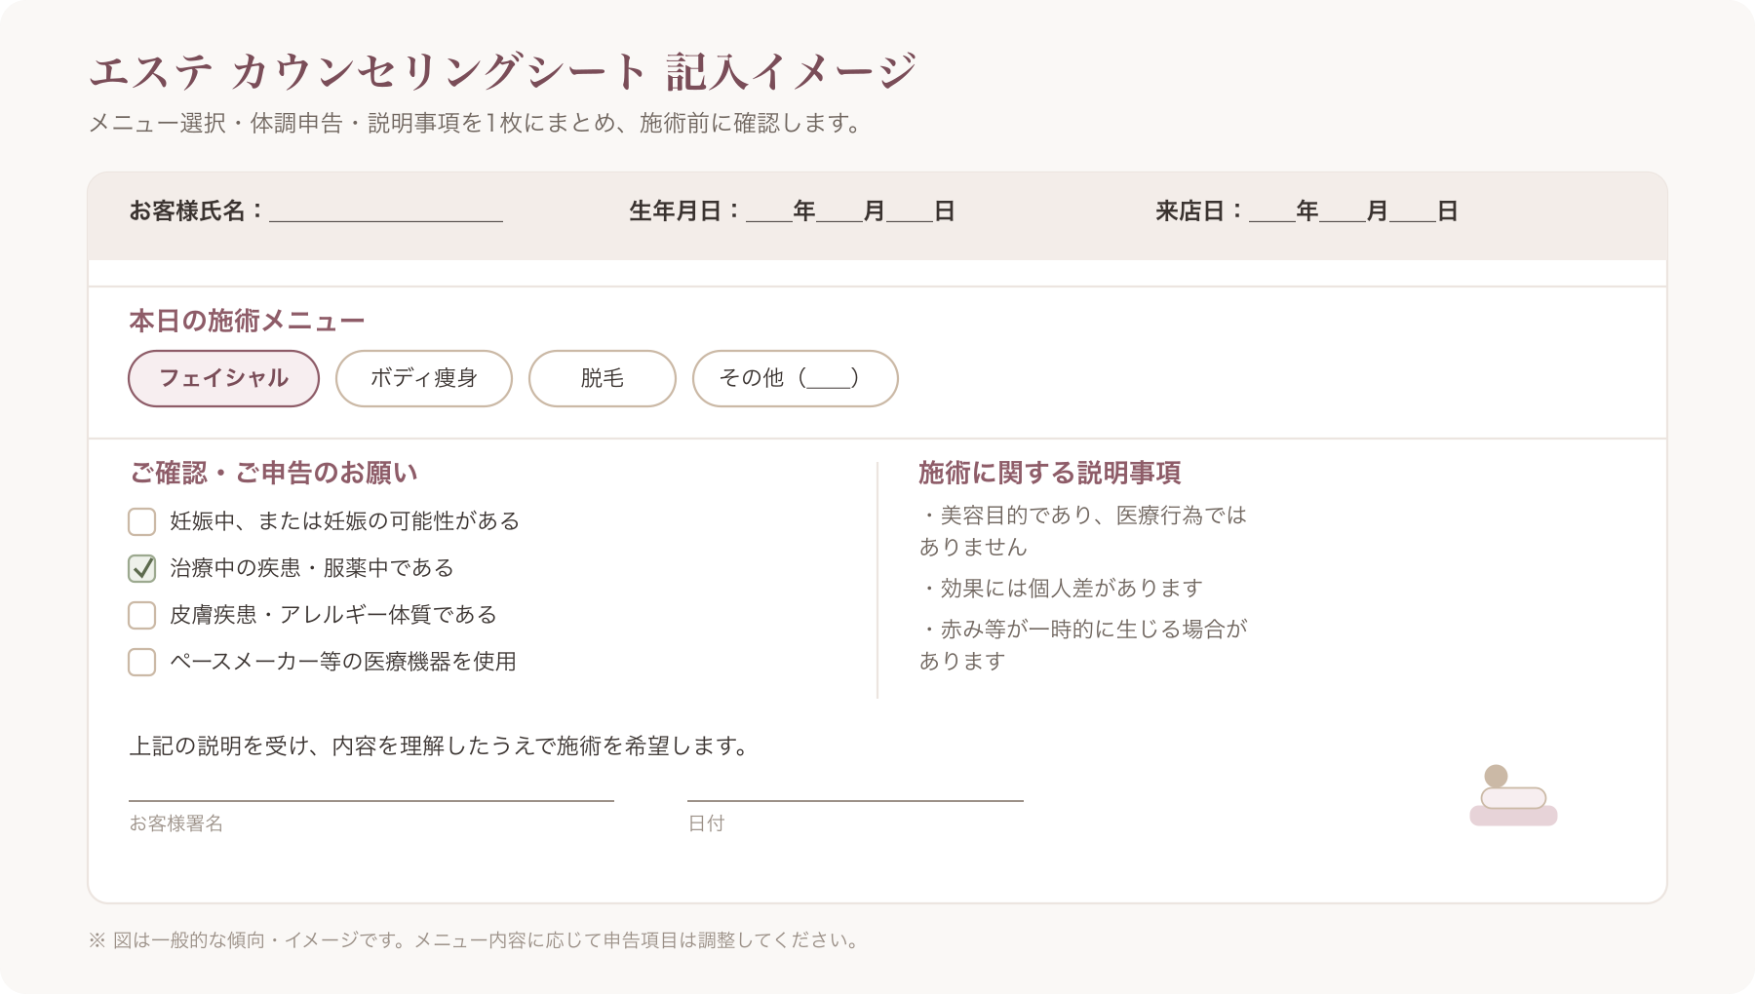Click the 日付 line beside the signature

point(855,800)
